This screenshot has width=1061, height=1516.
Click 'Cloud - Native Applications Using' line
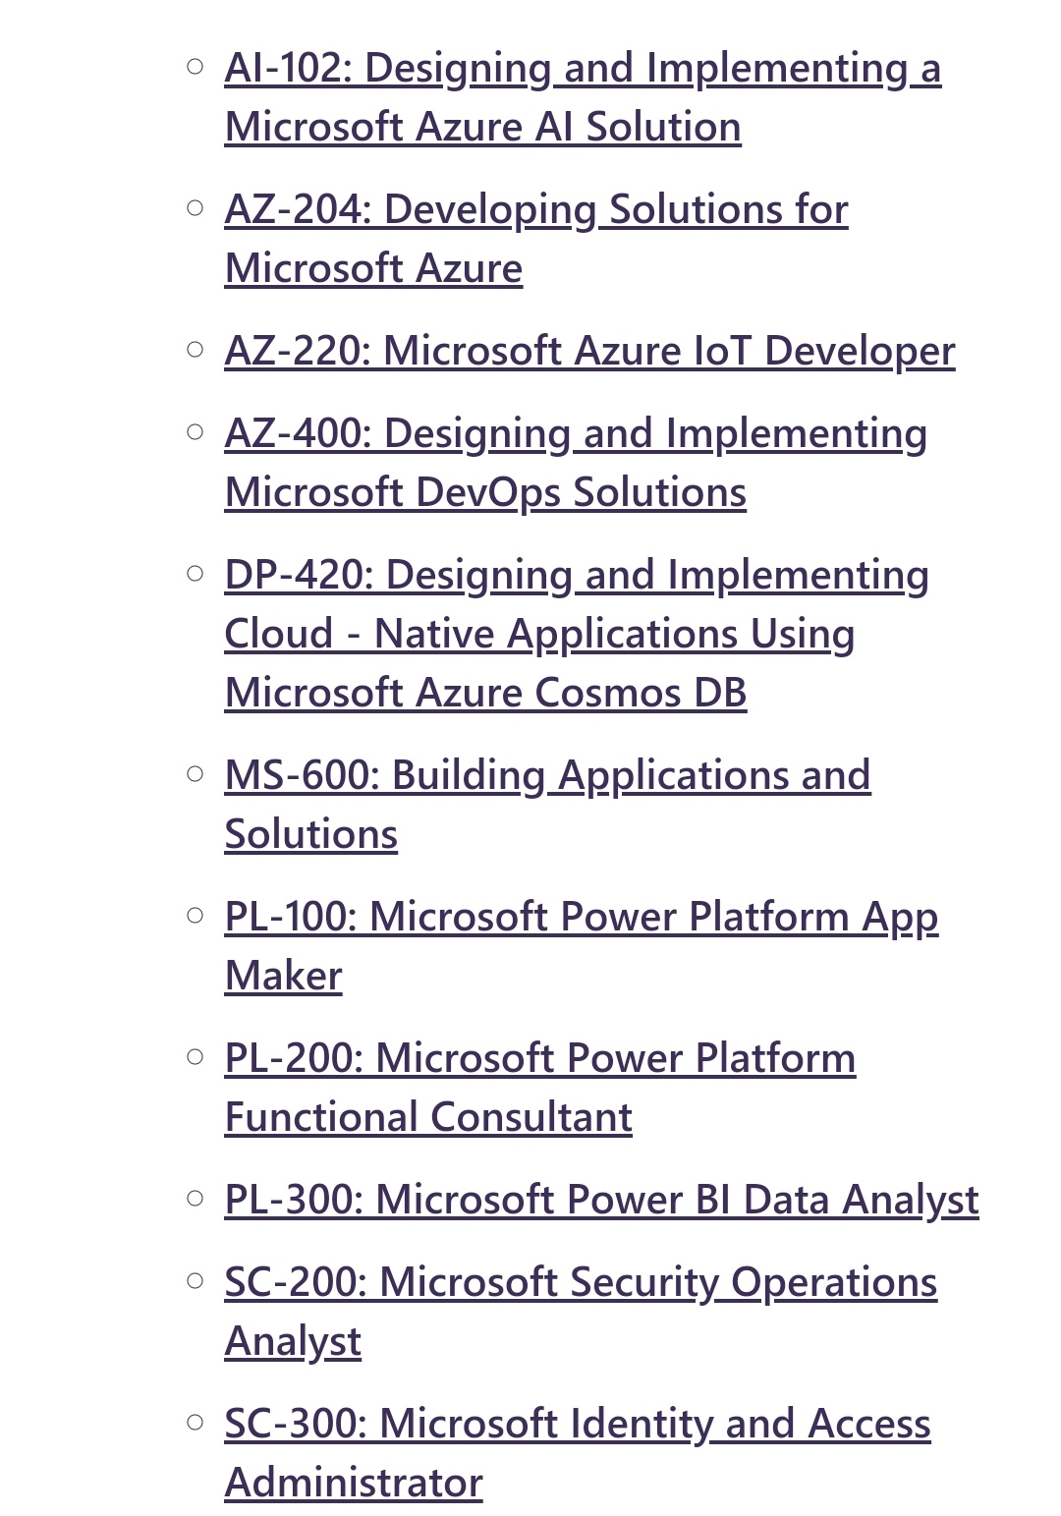point(539,635)
